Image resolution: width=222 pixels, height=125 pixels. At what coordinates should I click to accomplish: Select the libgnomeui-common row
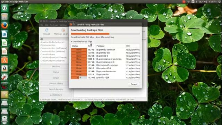pyautogui.click(x=105, y=71)
